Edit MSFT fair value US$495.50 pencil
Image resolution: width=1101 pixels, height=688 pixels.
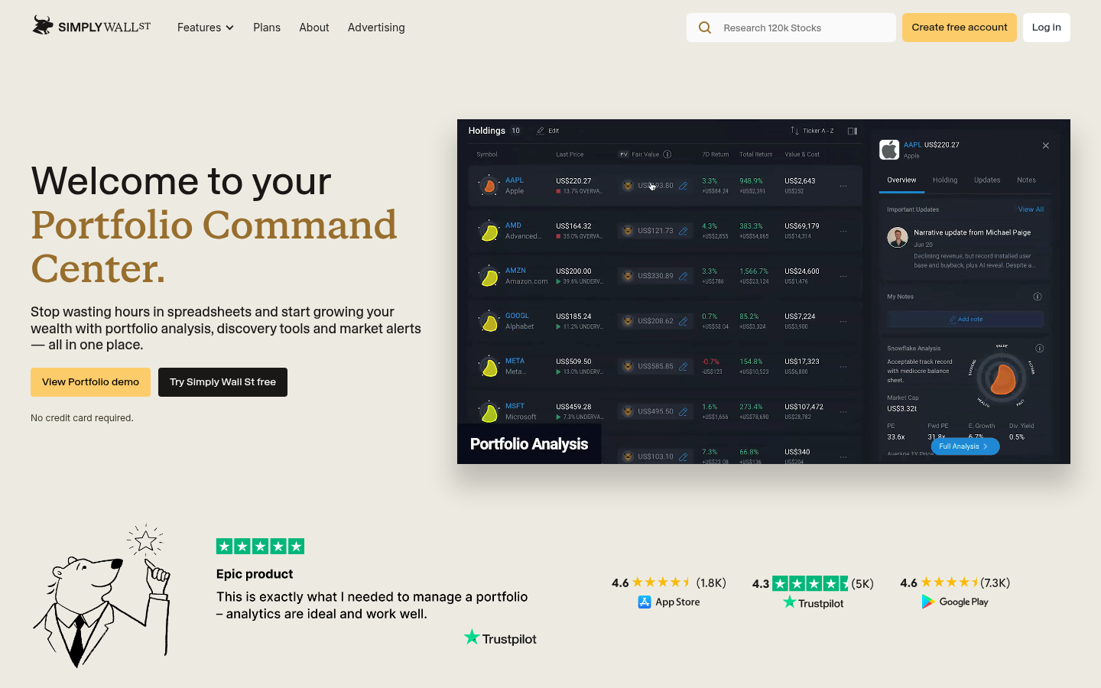(x=684, y=411)
